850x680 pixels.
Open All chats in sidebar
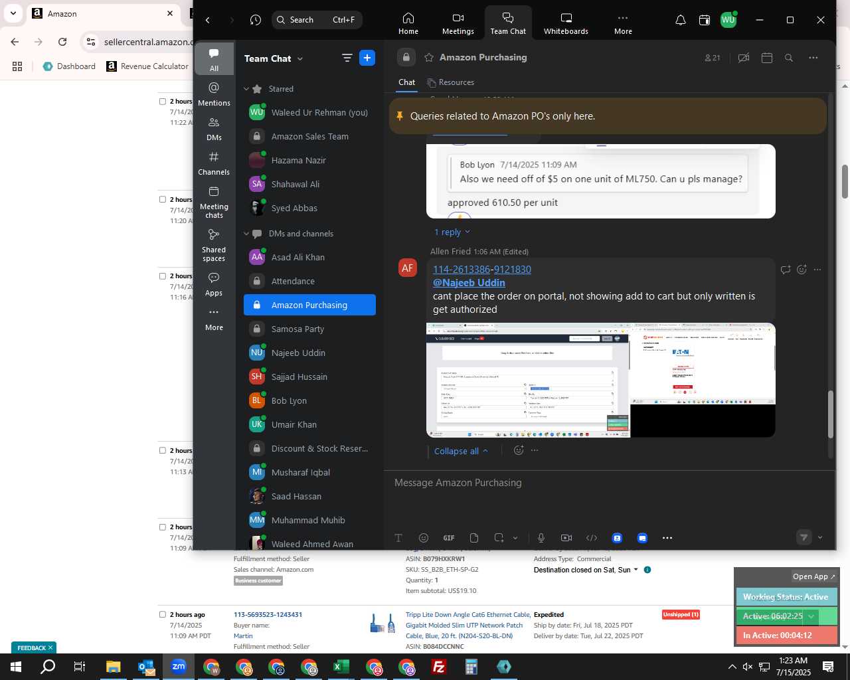coord(214,59)
